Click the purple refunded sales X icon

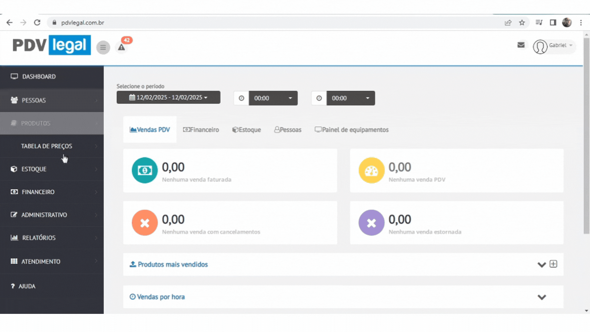pyautogui.click(x=371, y=223)
